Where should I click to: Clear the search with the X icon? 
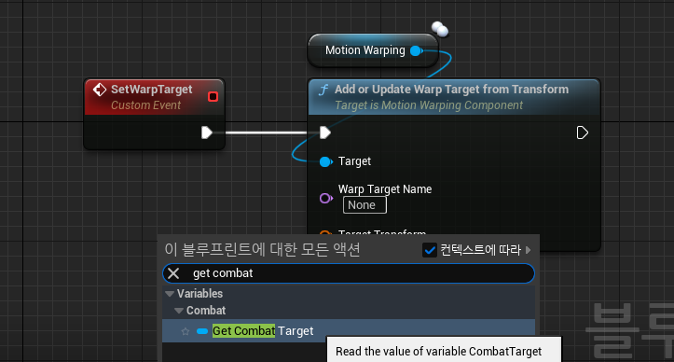point(173,273)
